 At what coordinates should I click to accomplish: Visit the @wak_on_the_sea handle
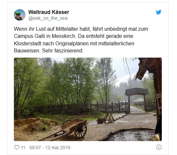[x=48, y=18]
